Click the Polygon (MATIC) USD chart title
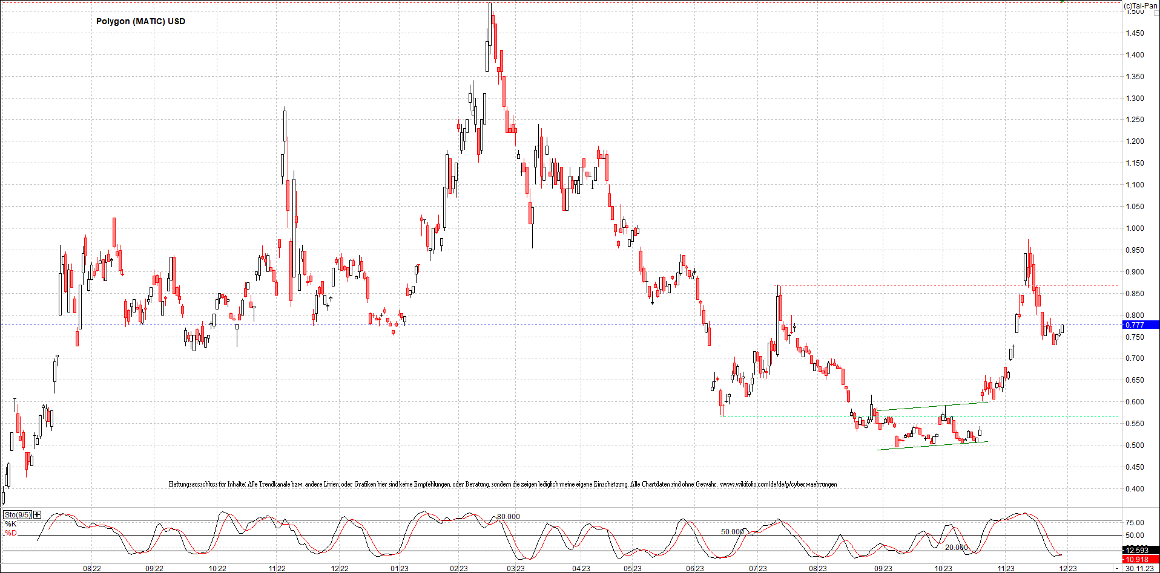Image resolution: width=1160 pixels, height=573 pixels. tap(140, 21)
